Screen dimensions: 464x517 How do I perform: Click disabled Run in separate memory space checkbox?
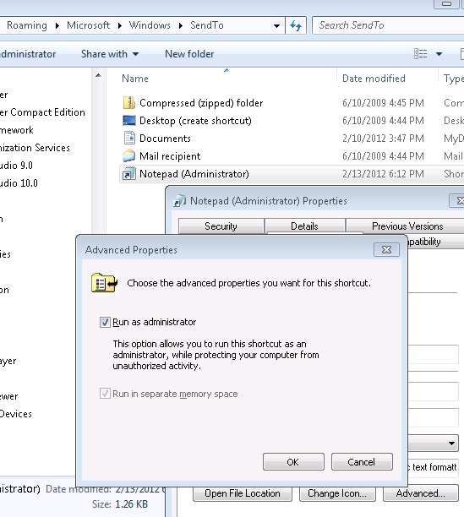pos(105,394)
